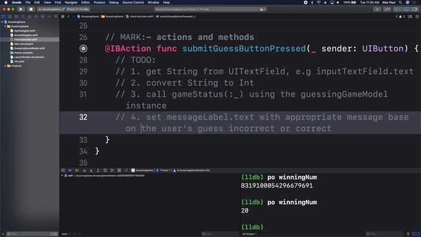Open related items menu in jump bar

63,16
